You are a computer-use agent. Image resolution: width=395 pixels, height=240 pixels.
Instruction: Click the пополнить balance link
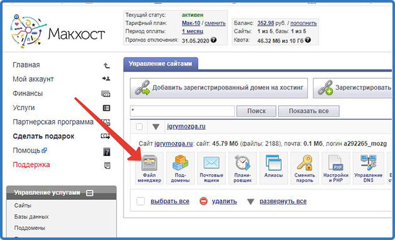[303, 23]
